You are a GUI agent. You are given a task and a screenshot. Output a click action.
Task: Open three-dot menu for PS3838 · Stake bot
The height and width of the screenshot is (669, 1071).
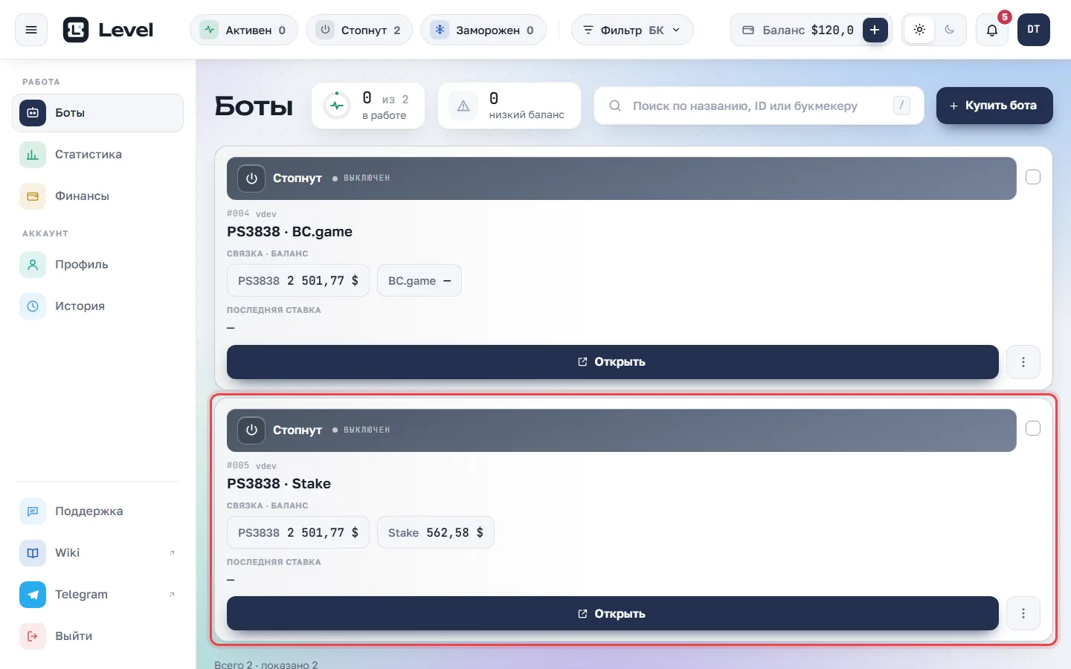(1023, 613)
